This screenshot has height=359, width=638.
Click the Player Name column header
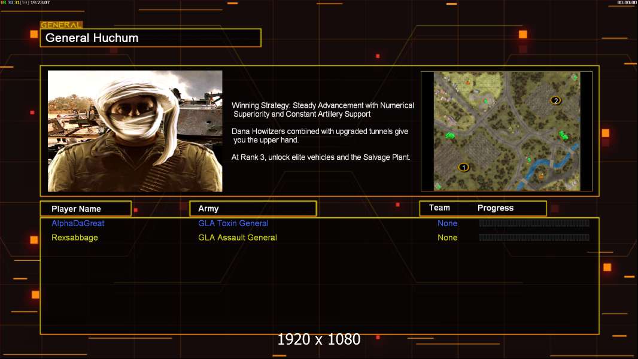tap(85, 209)
